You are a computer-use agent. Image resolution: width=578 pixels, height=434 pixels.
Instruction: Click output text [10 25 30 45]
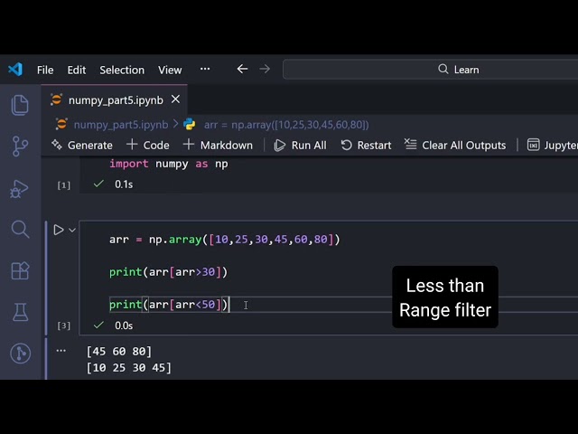(x=128, y=368)
